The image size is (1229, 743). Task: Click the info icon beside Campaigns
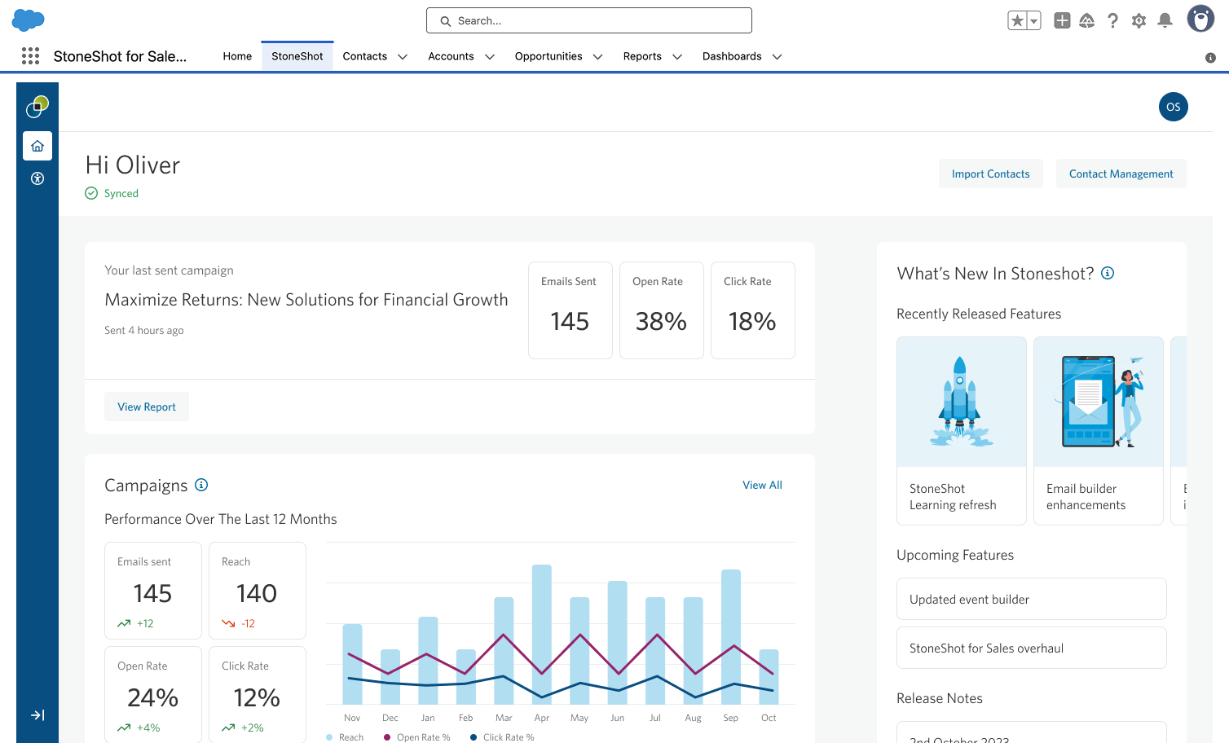click(201, 485)
